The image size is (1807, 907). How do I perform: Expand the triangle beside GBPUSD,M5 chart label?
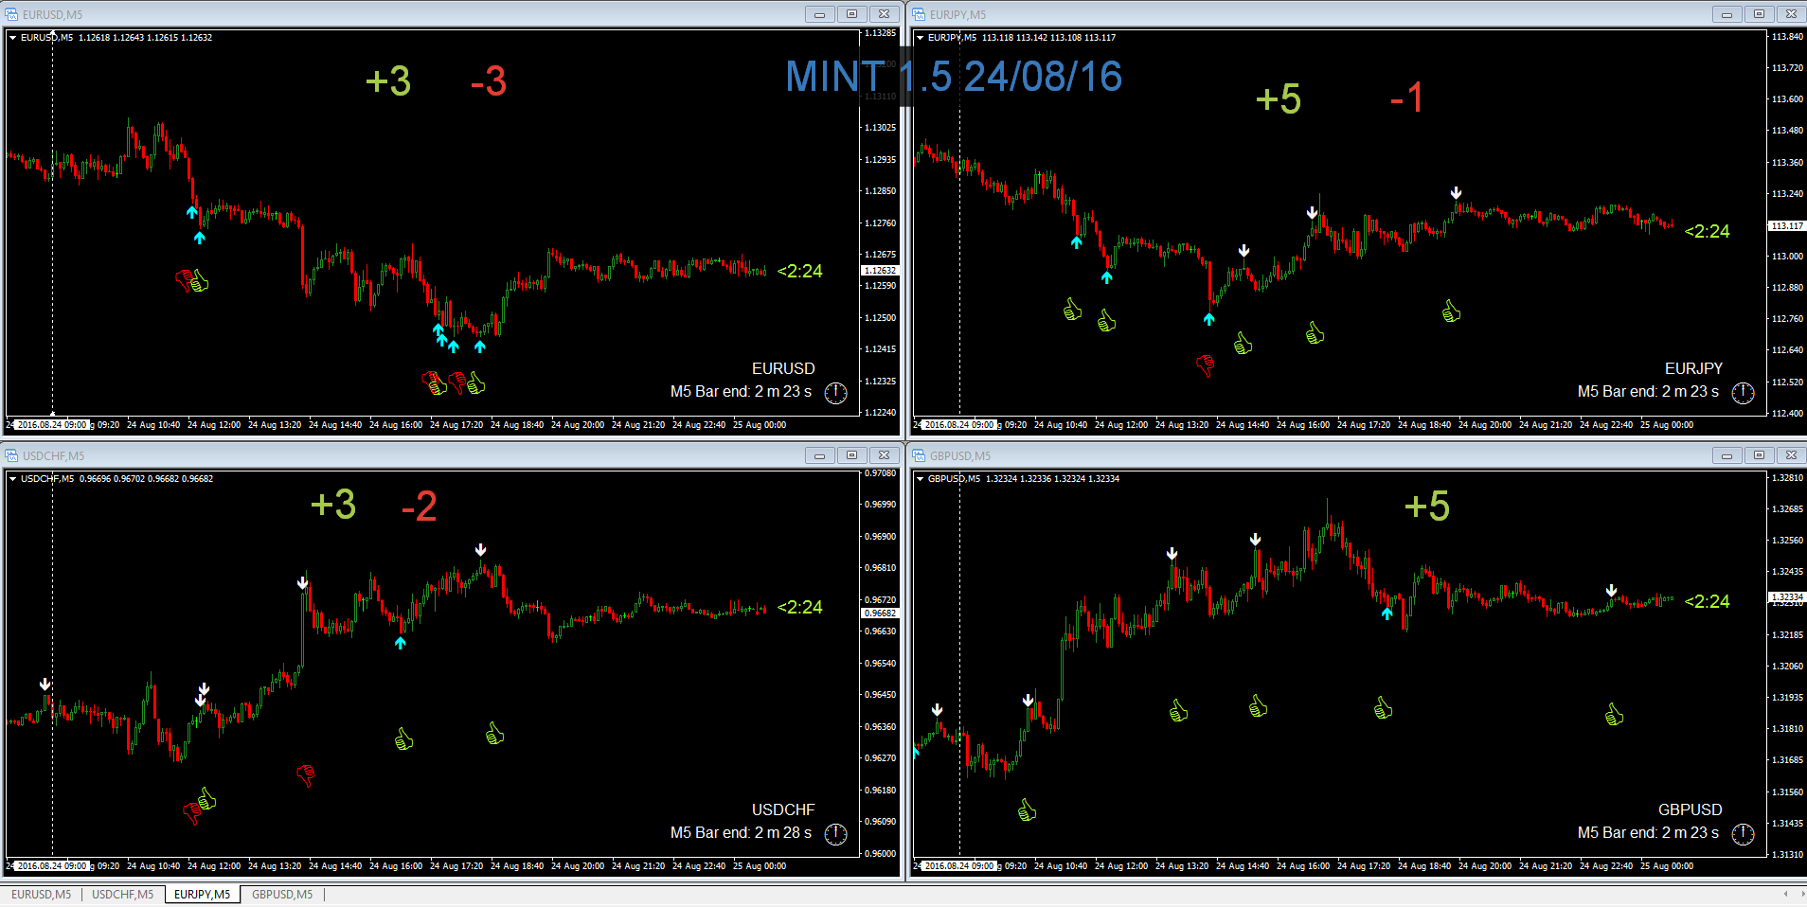pyautogui.click(x=920, y=479)
